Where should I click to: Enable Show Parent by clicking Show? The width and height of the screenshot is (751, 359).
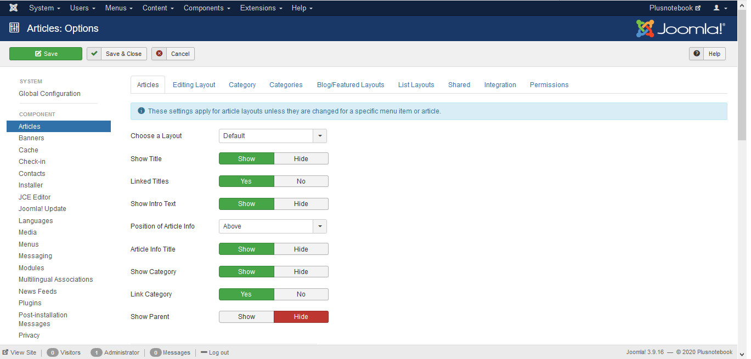click(246, 317)
